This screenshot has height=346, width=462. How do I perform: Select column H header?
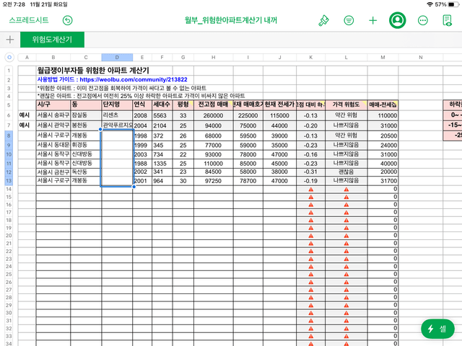pos(214,58)
